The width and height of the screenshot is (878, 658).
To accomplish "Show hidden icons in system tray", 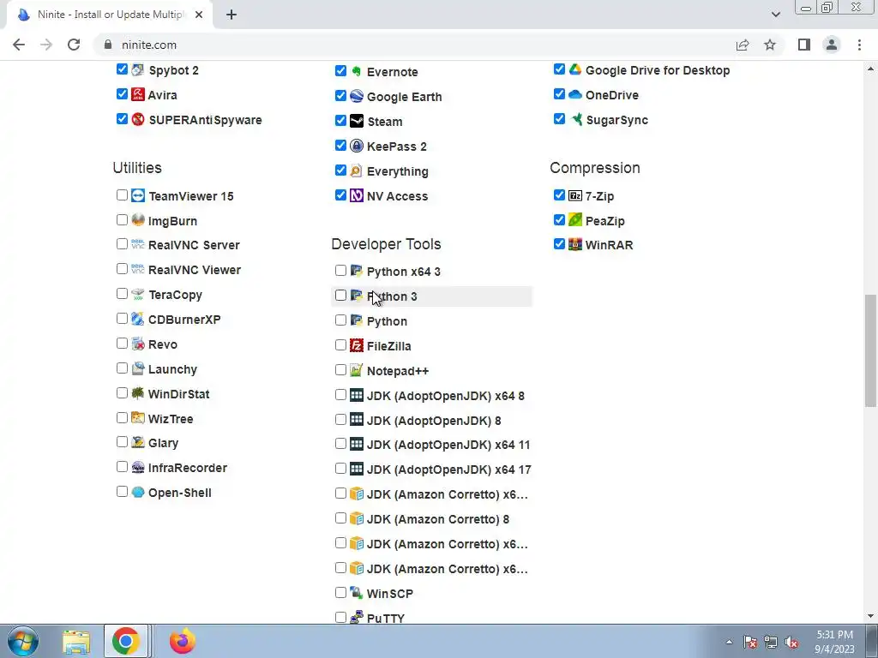I will 729,642.
